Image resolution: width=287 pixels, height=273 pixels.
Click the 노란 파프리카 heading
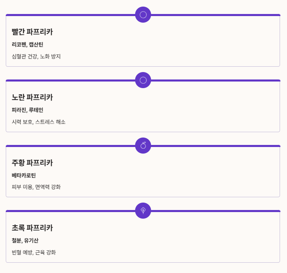pos(32,97)
